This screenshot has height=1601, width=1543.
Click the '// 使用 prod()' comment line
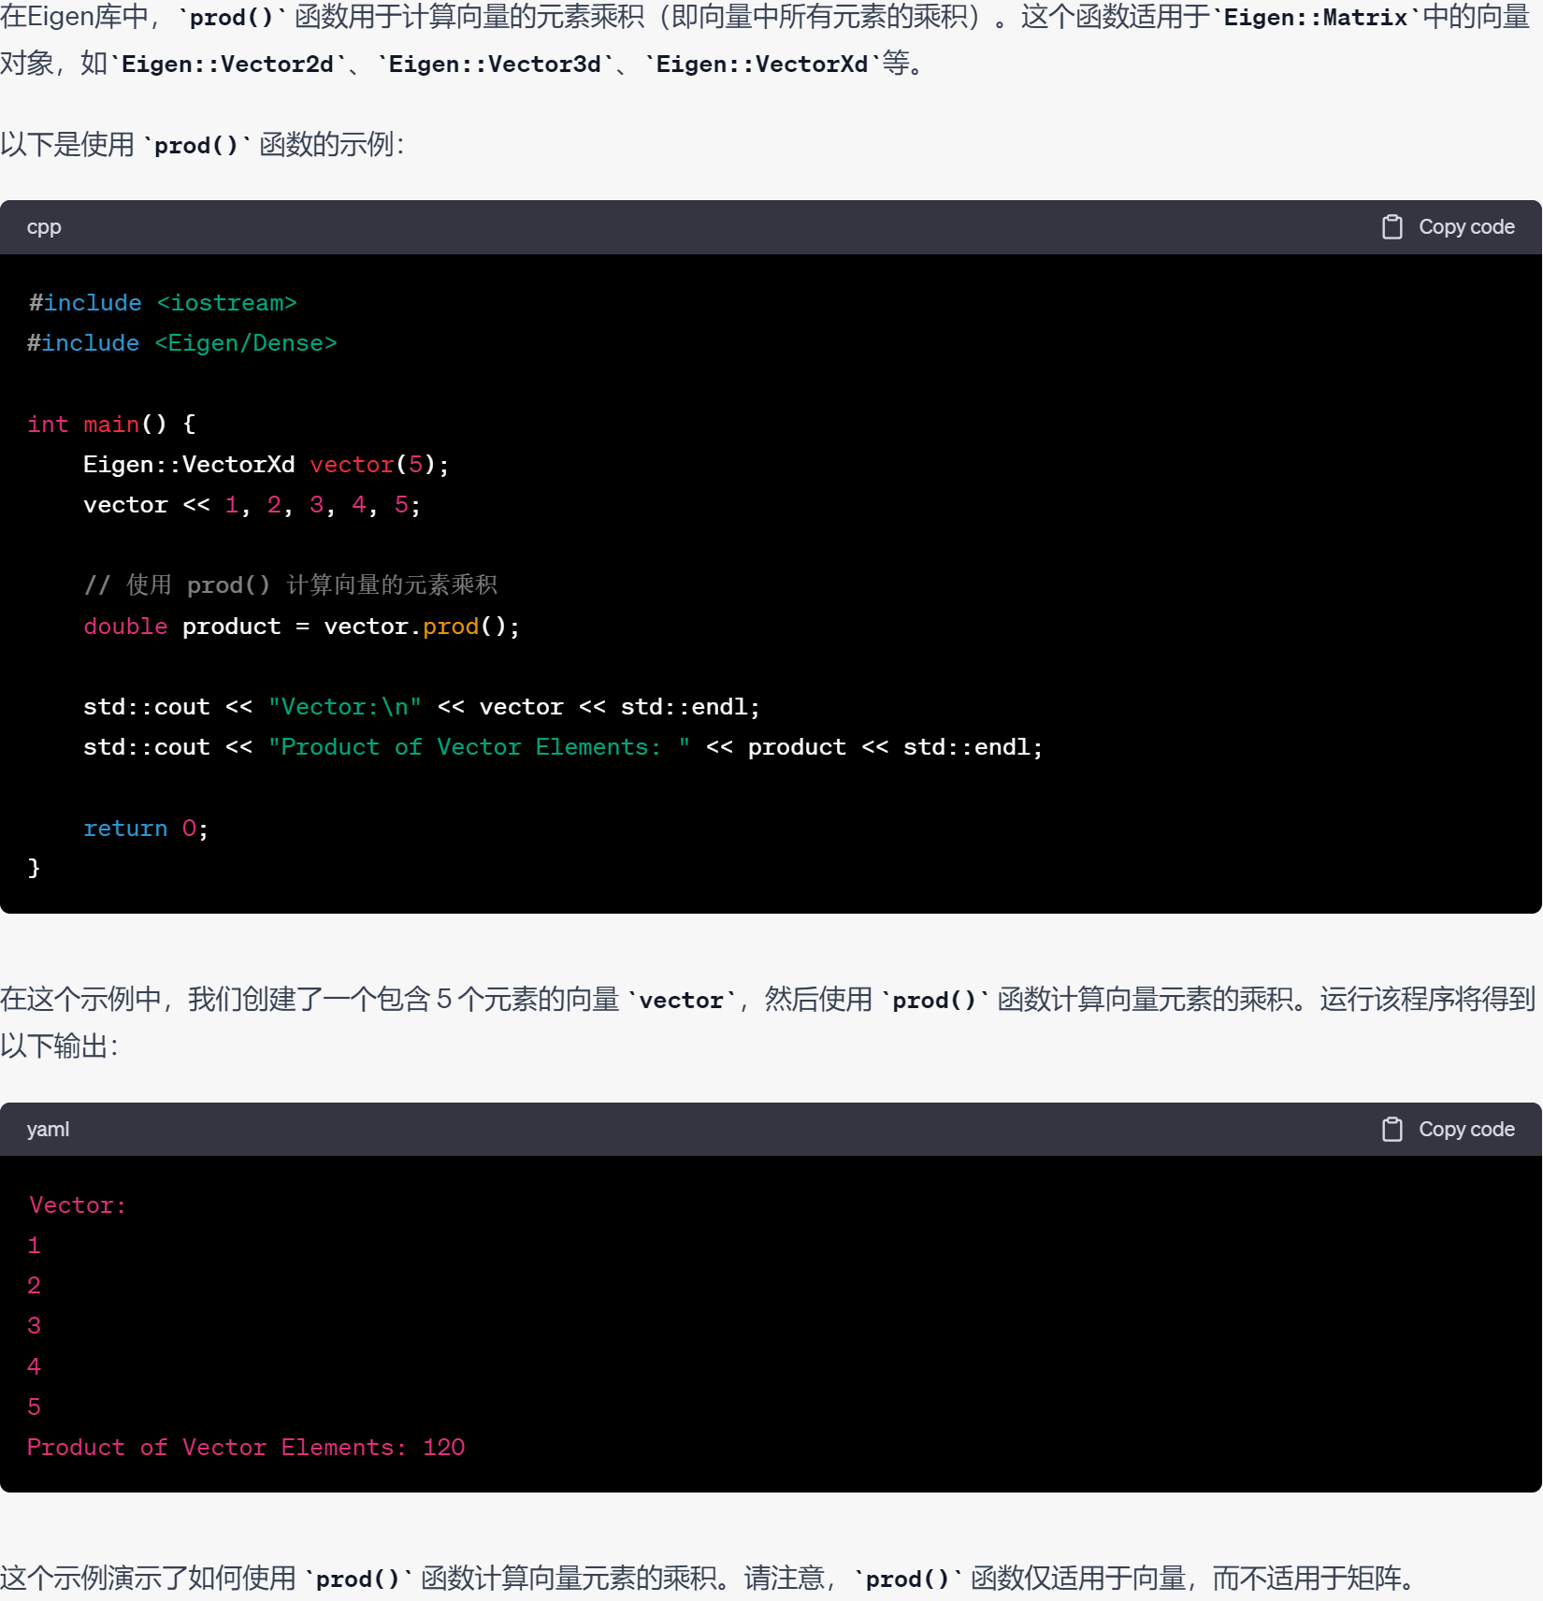291,585
